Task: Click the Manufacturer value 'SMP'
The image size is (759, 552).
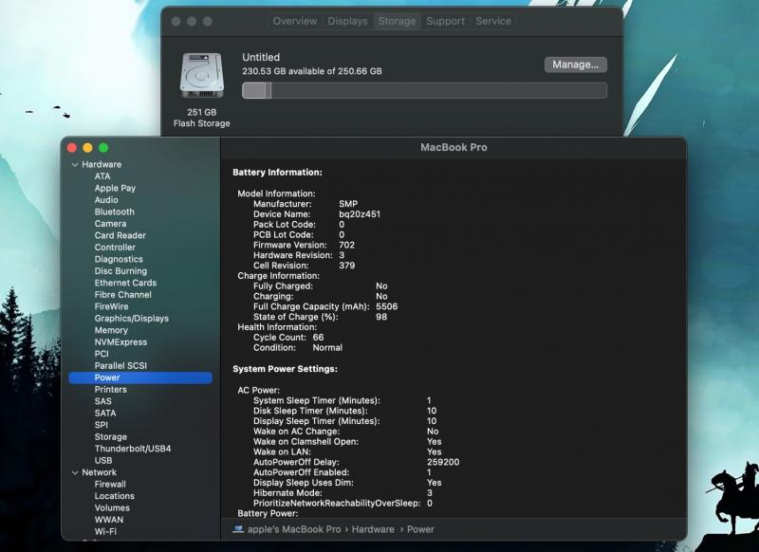Action: (x=348, y=204)
